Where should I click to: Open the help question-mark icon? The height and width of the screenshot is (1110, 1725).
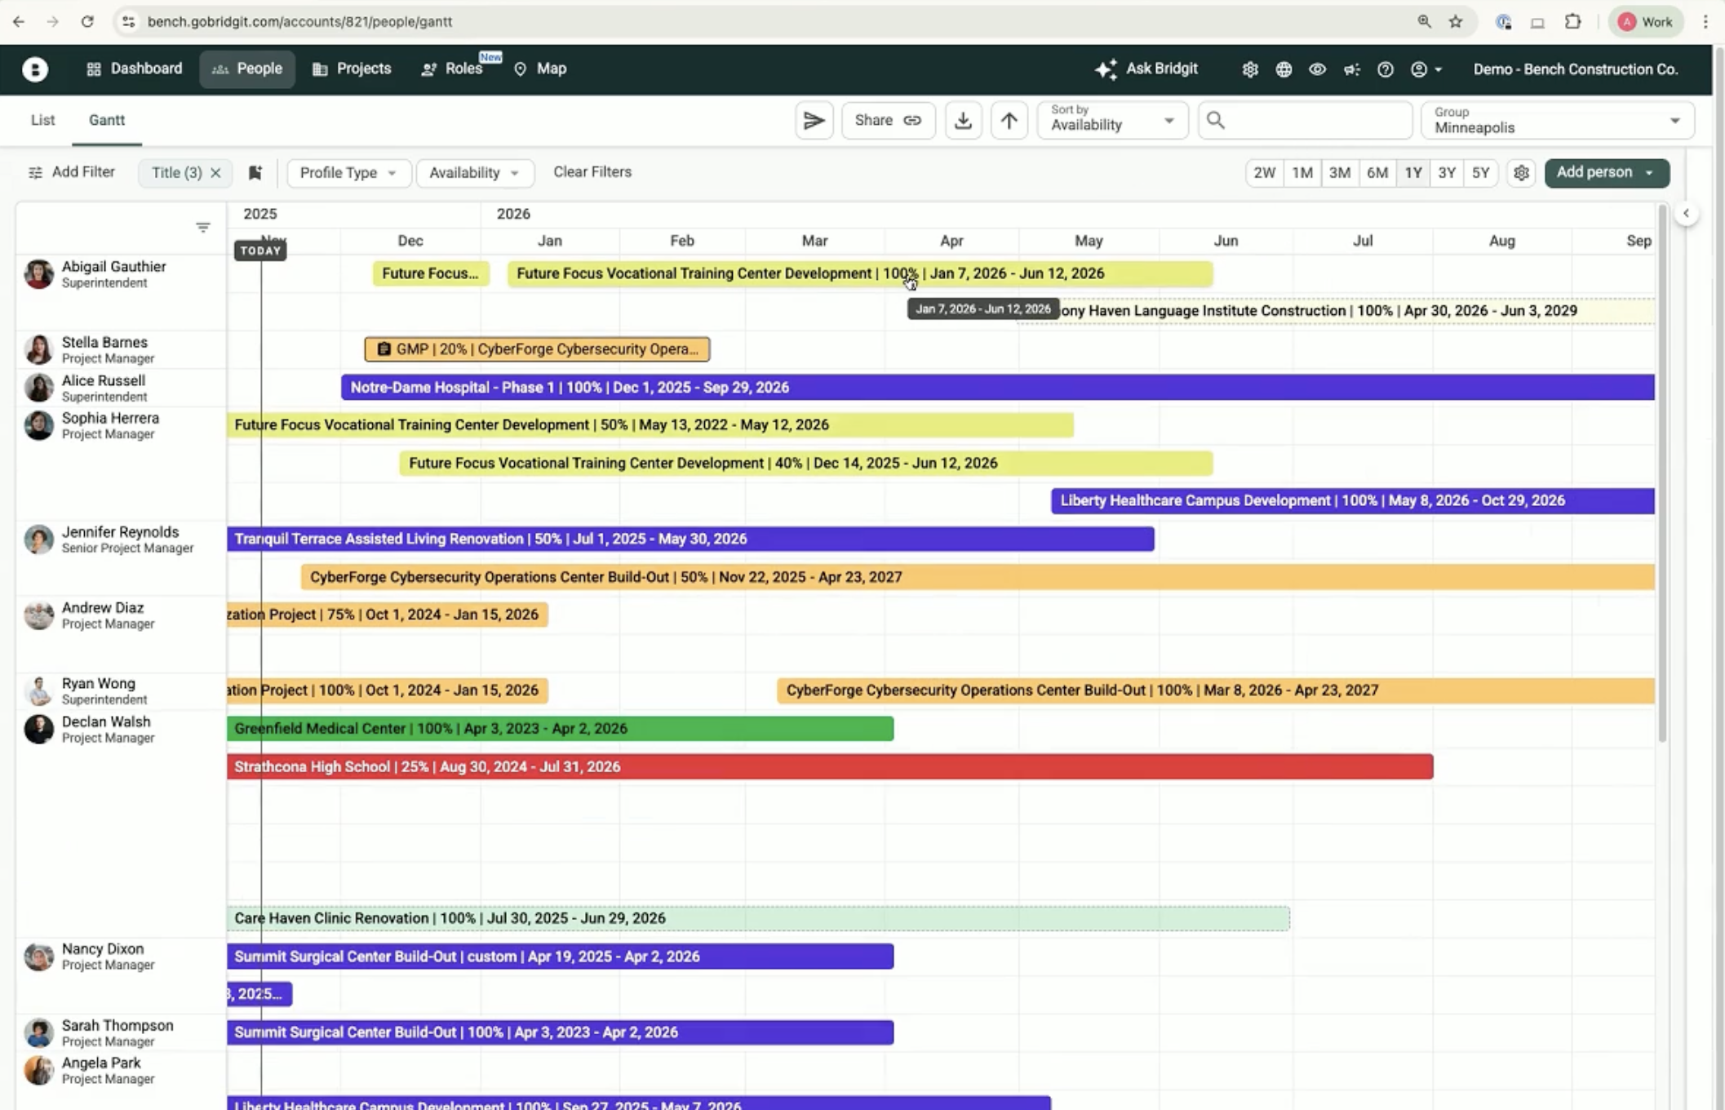pyautogui.click(x=1385, y=69)
